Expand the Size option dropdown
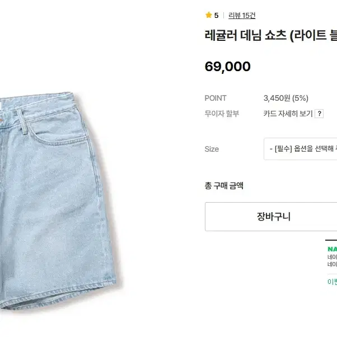This screenshot has height=337, width=337. coord(300,149)
